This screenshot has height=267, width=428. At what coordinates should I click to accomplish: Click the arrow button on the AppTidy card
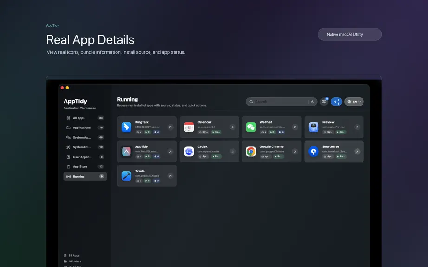pos(170,152)
